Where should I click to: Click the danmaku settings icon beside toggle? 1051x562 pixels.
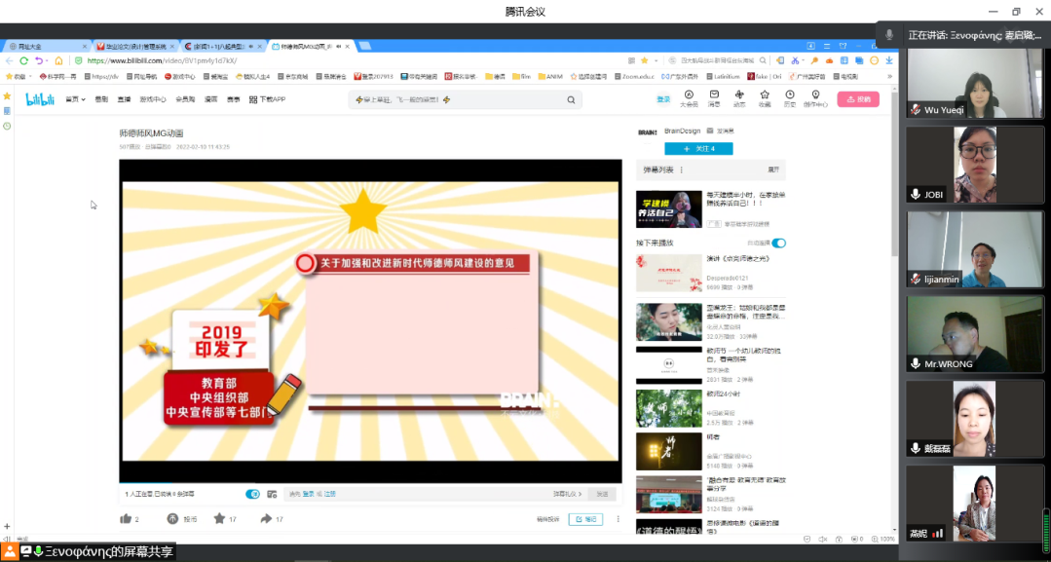click(x=272, y=494)
